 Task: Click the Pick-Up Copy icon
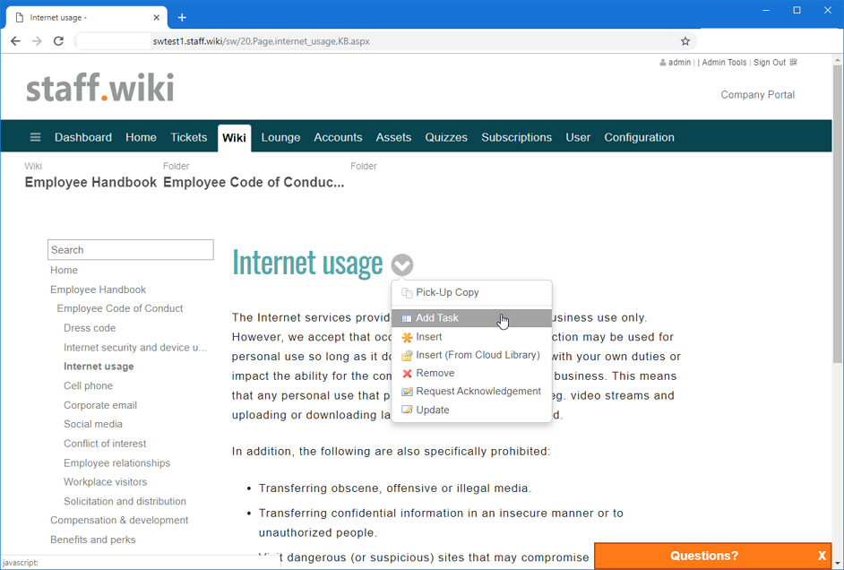[x=407, y=293]
